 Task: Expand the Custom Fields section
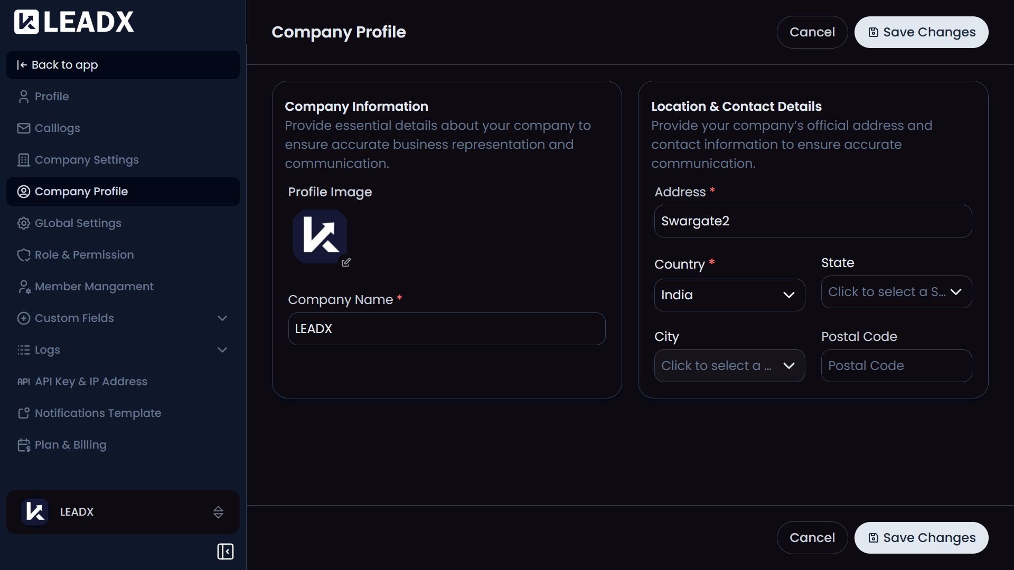222,318
